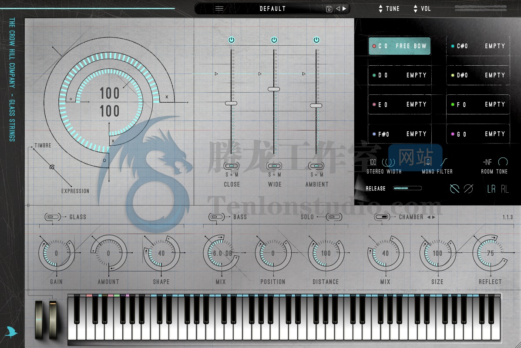521x348 pixels.
Task: Open the preset hamburger menu
Action: pos(219,9)
